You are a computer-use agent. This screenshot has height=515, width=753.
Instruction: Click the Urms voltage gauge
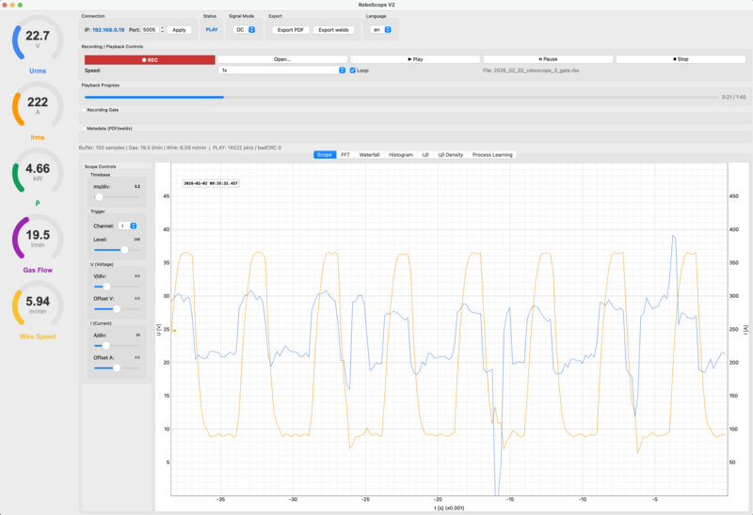[x=38, y=42]
